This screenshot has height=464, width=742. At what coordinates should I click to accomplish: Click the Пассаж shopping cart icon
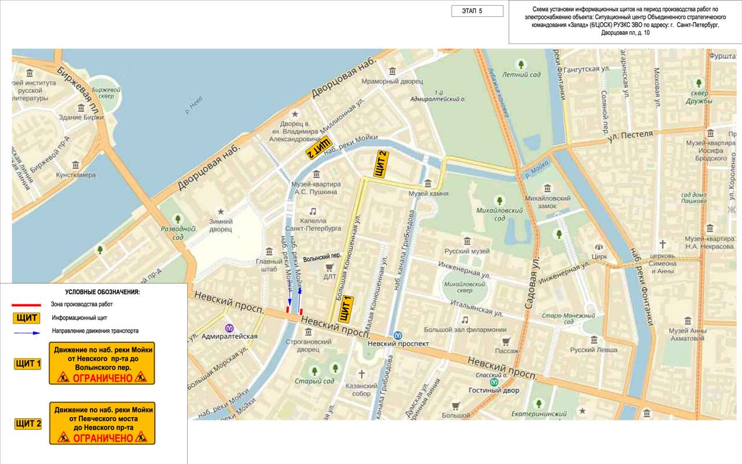click(505, 341)
